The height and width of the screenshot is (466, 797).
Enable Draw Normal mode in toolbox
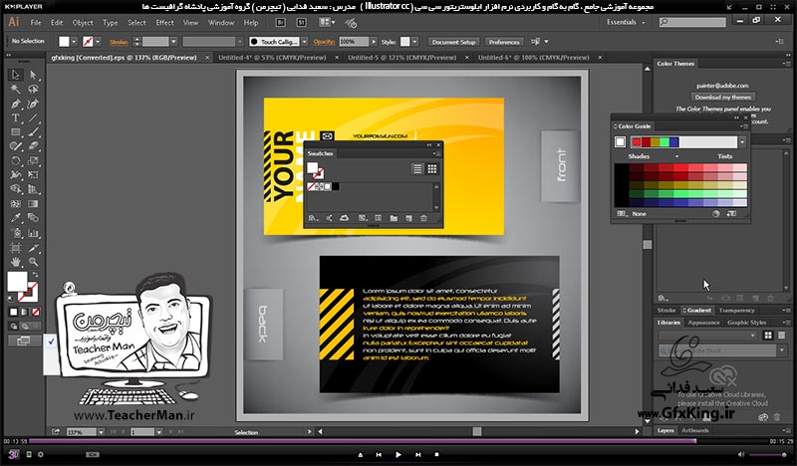tap(14, 327)
